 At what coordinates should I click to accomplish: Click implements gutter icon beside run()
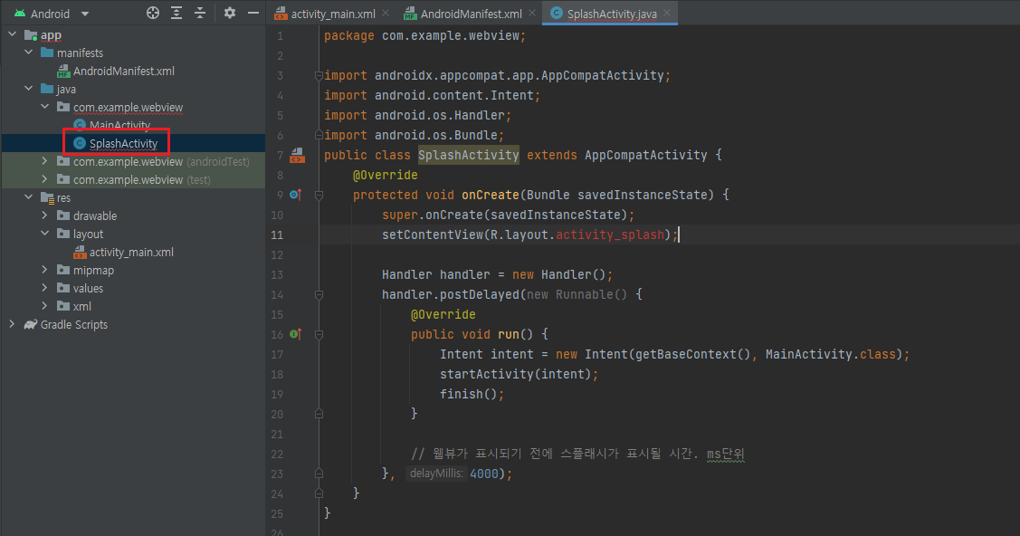[x=295, y=334]
